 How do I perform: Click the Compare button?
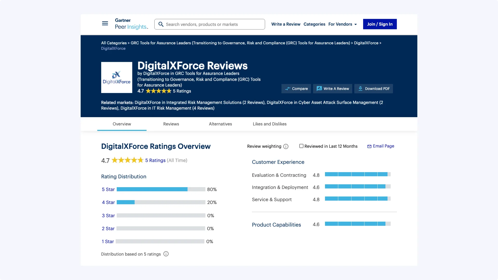[x=296, y=89]
